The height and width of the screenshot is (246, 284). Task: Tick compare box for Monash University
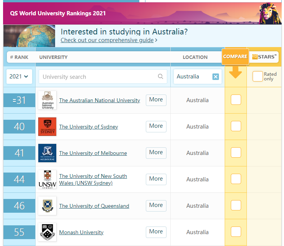[x=236, y=232]
